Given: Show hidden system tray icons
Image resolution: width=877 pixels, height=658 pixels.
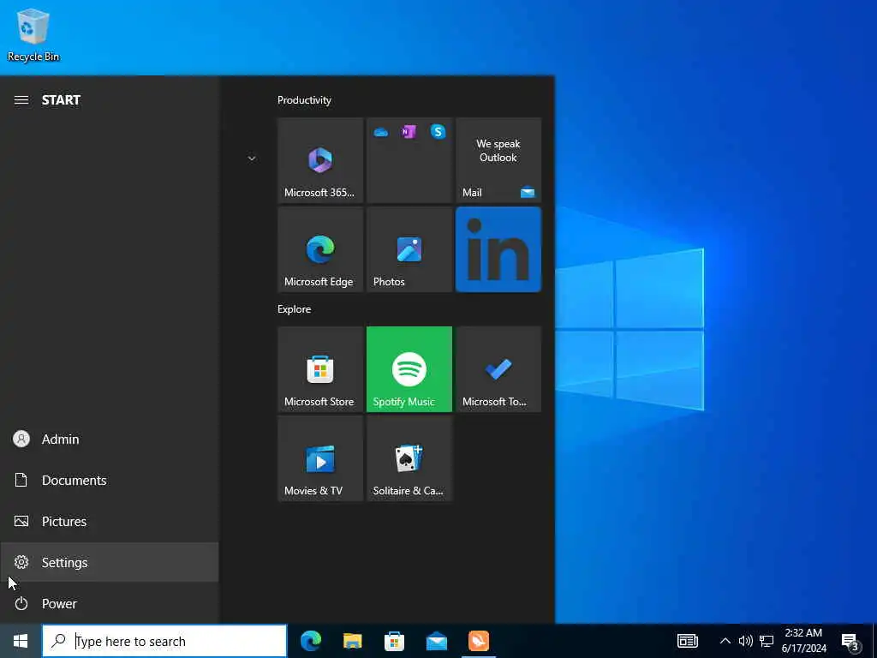Looking at the screenshot, I should click(x=725, y=641).
